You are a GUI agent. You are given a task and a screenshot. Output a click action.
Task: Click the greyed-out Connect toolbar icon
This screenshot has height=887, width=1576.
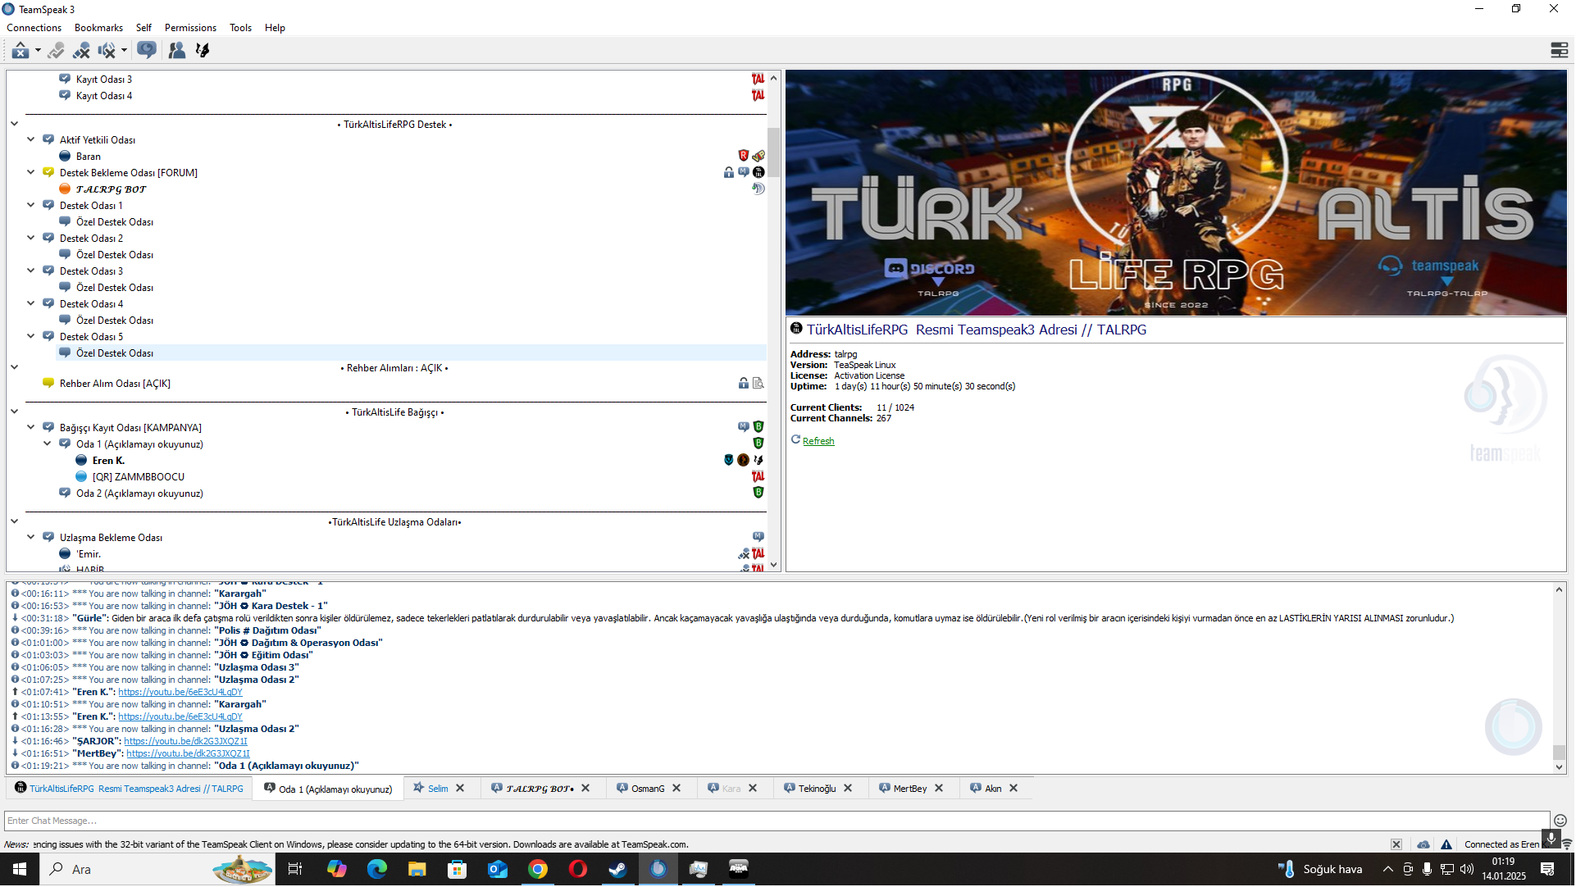pos(56,51)
